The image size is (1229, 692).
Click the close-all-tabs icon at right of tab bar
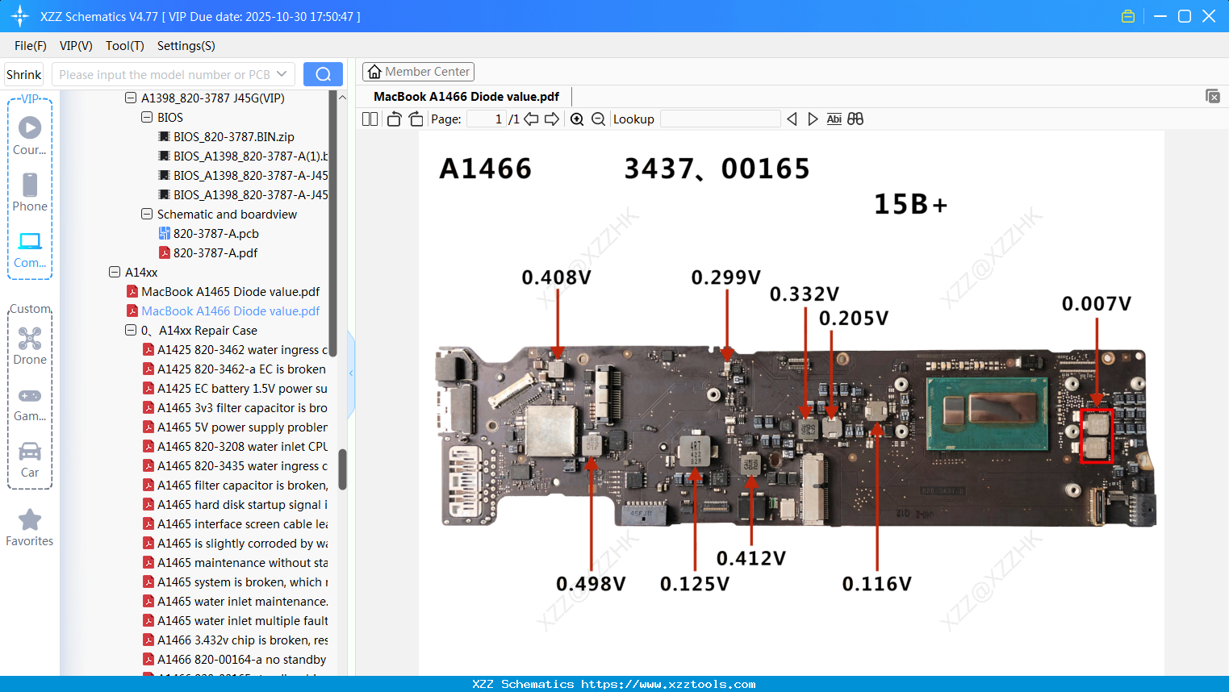coord(1212,96)
